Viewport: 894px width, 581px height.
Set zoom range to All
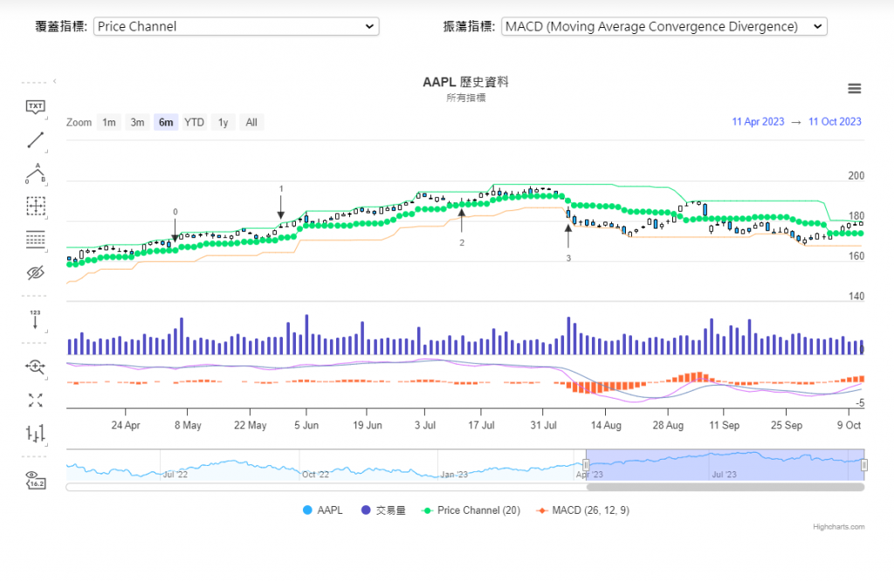coord(251,122)
